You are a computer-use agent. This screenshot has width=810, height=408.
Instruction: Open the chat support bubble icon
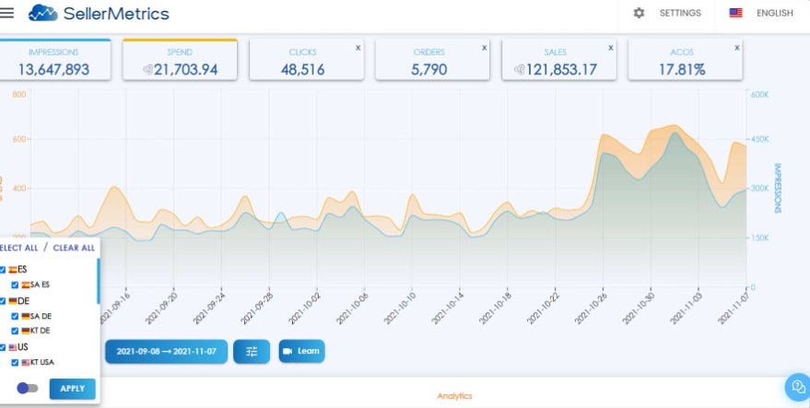click(x=798, y=386)
